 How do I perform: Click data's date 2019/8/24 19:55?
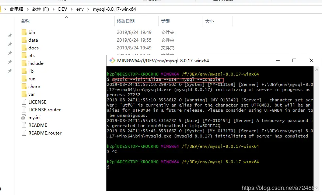(x=134, y=40)
